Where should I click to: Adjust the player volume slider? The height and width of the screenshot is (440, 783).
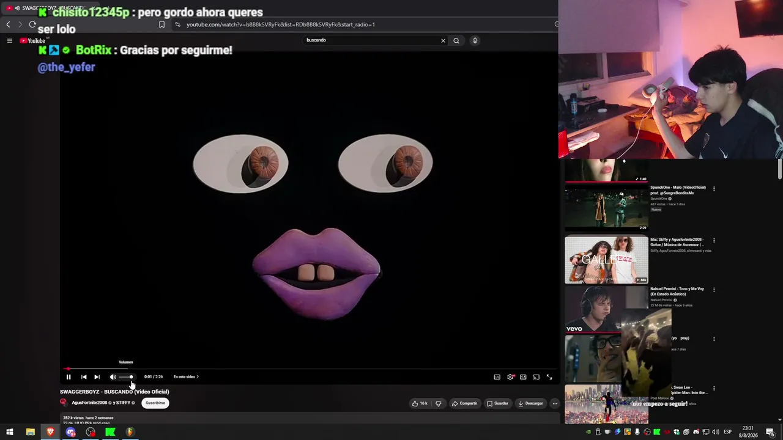point(126,377)
